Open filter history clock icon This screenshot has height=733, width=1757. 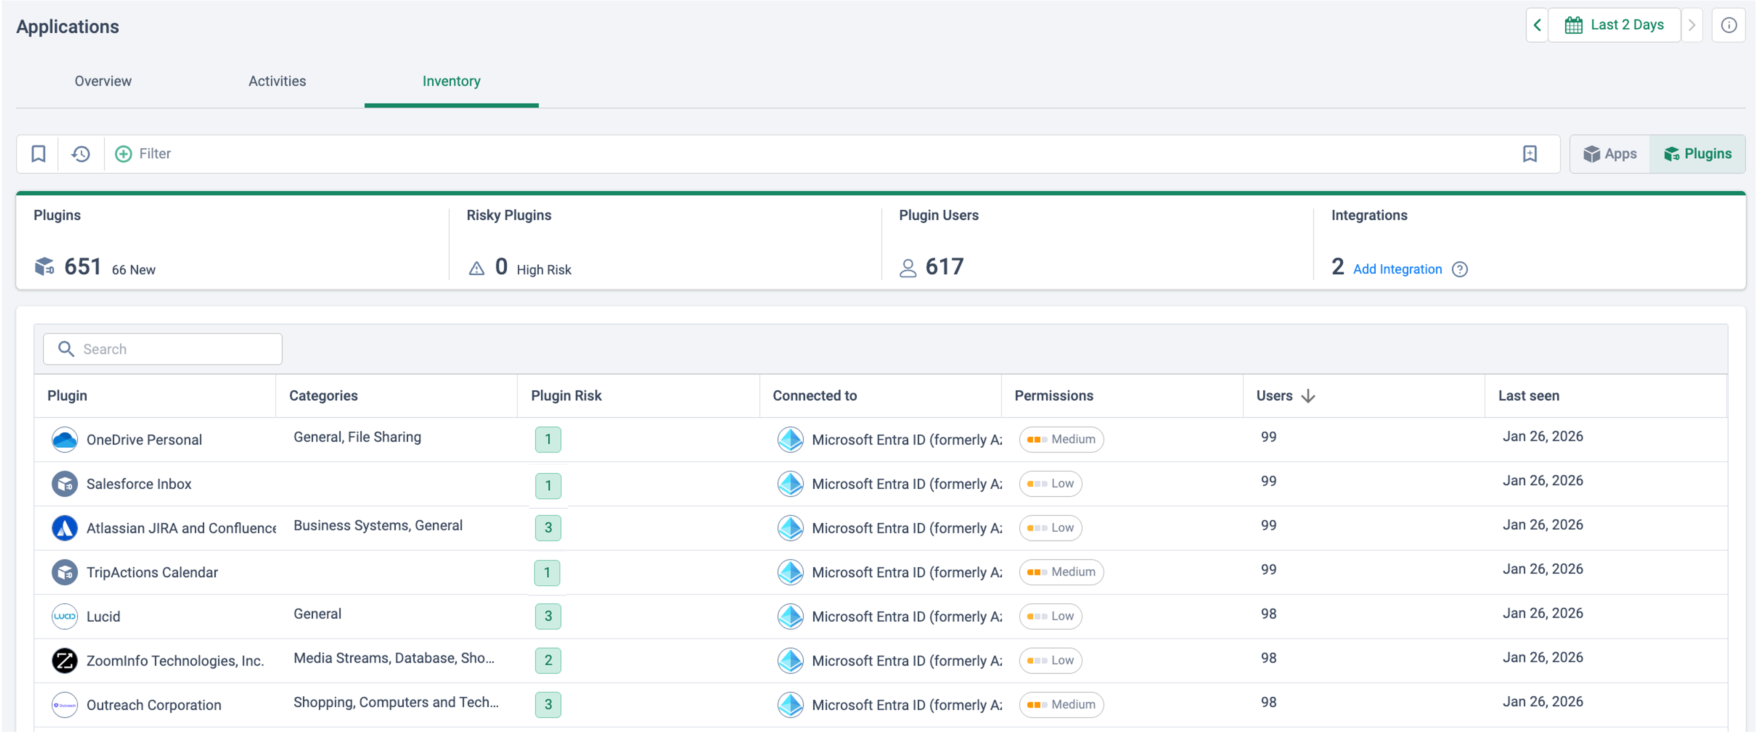[81, 154]
